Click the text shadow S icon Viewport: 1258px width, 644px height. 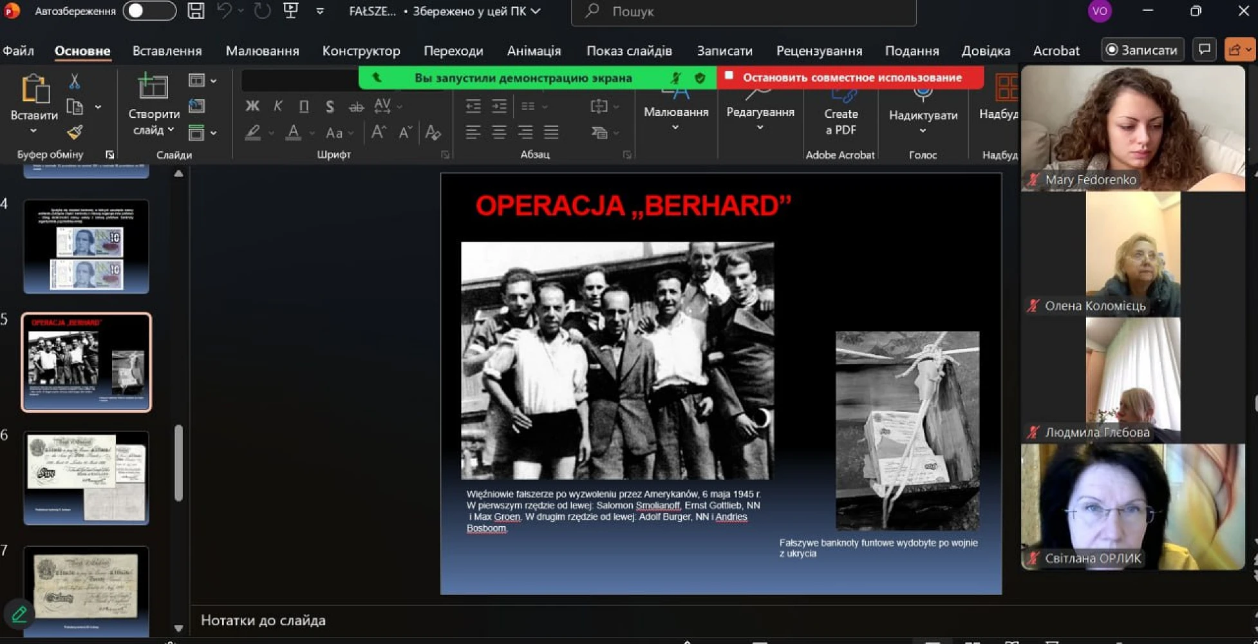(x=330, y=106)
